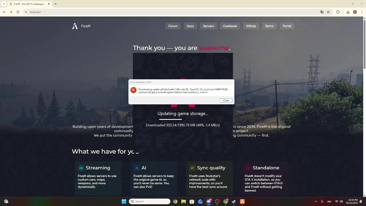Open Chrome from the taskbar
The width and height of the screenshot is (366, 206).
click(x=175, y=201)
